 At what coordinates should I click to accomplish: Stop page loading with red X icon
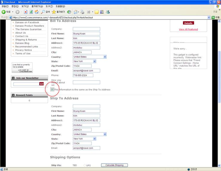25,12
